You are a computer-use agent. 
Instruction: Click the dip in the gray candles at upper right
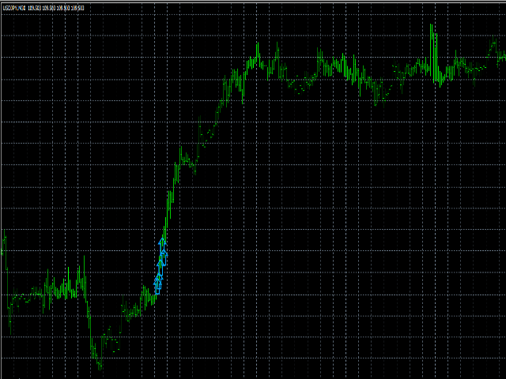[376, 99]
